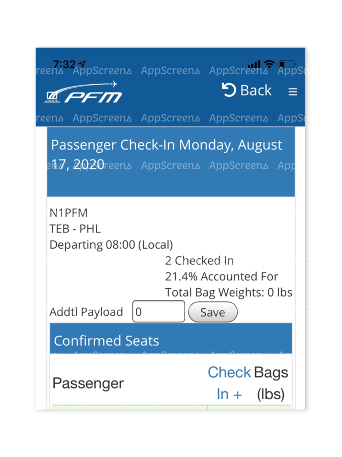
Task: Select the N1PFM tail number
Action: (68, 213)
